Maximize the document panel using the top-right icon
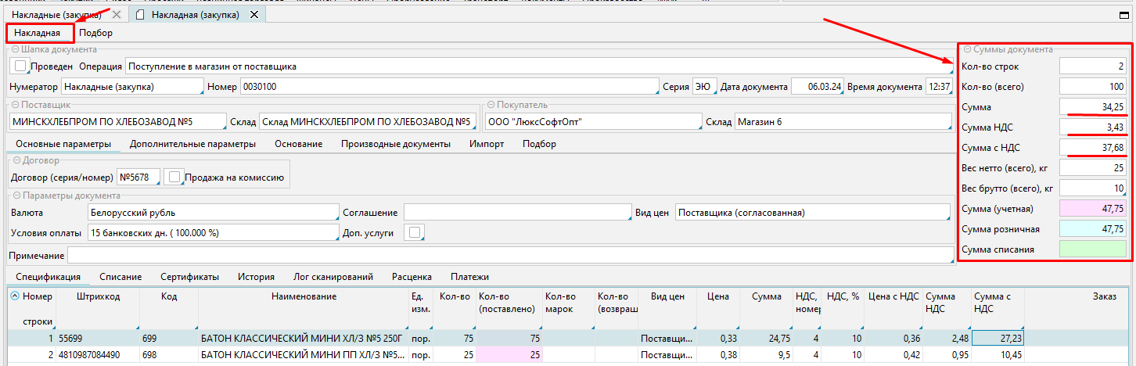Viewport: 1136px width, 366px height. tap(1124, 15)
